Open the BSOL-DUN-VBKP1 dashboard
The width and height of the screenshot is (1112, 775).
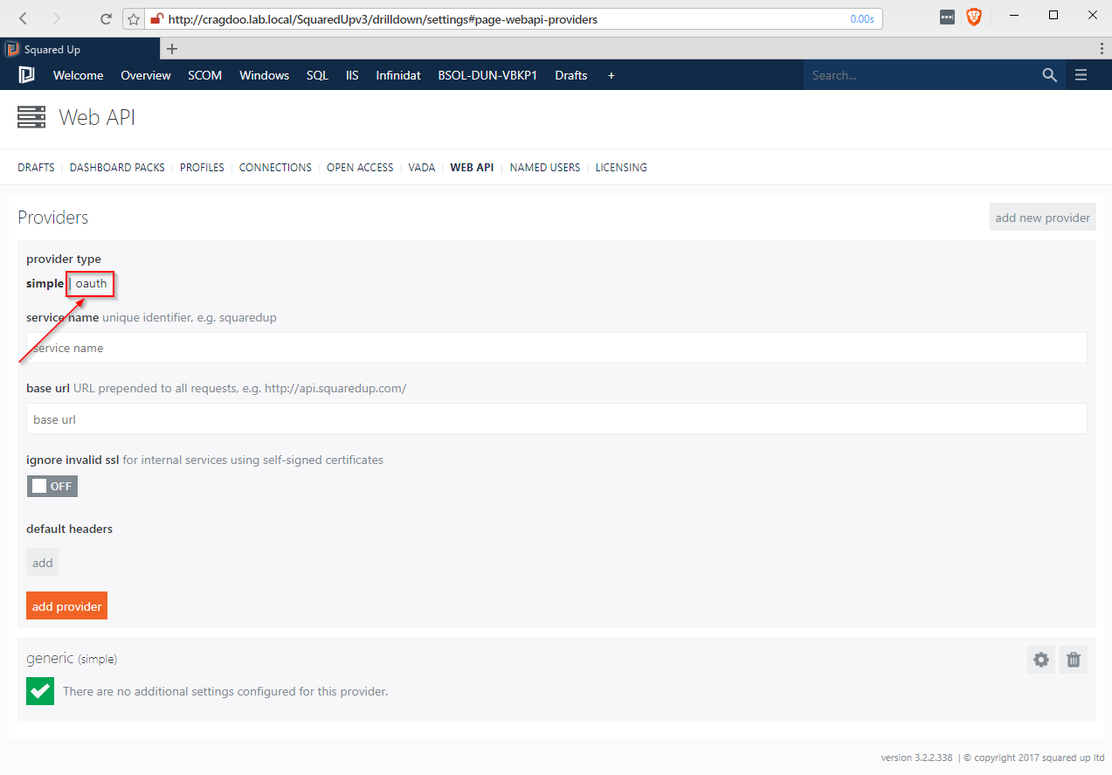(487, 75)
